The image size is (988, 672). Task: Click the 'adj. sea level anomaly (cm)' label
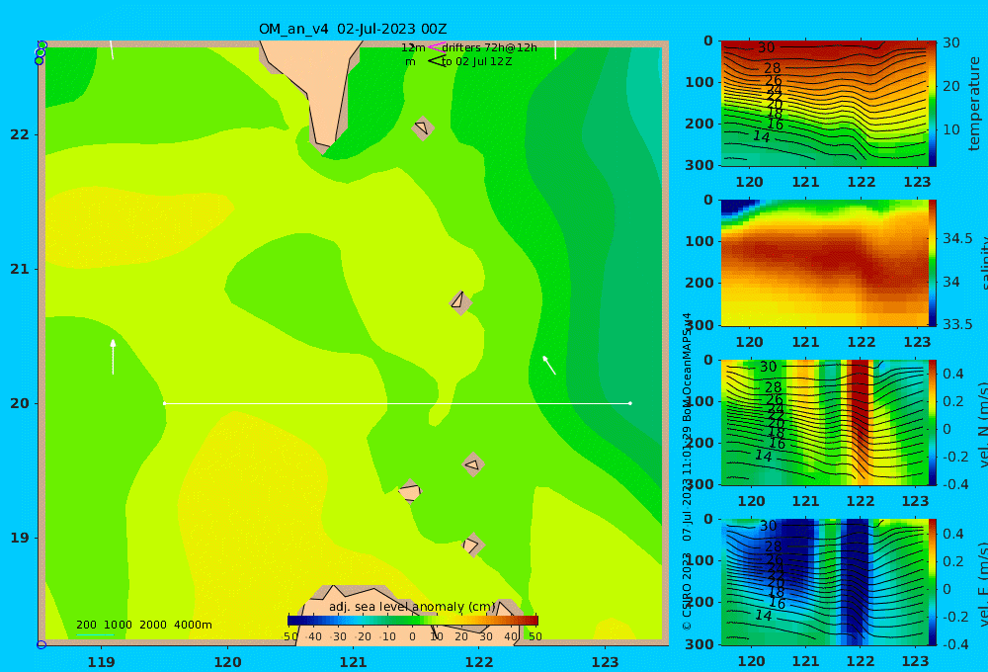pos(412,607)
